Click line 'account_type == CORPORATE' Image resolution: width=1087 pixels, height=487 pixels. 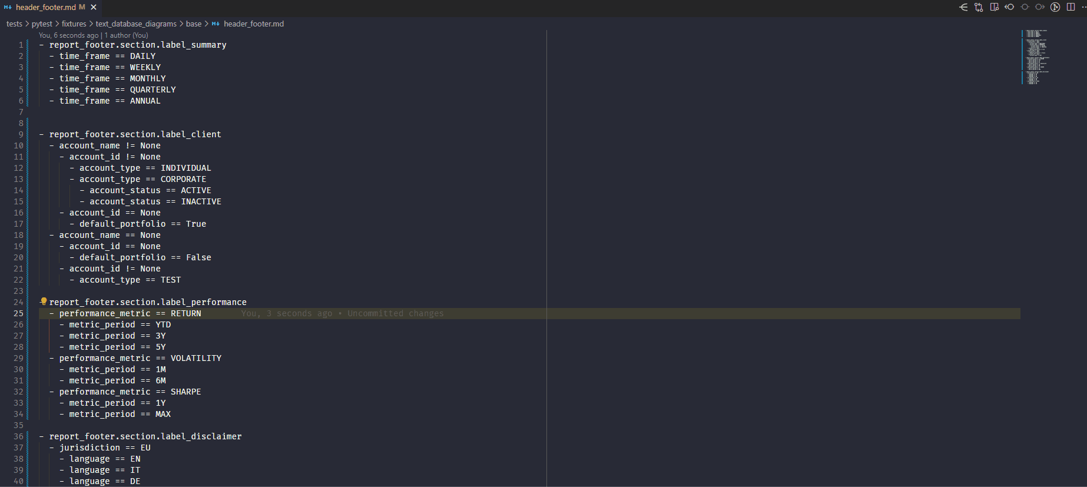[x=143, y=179]
